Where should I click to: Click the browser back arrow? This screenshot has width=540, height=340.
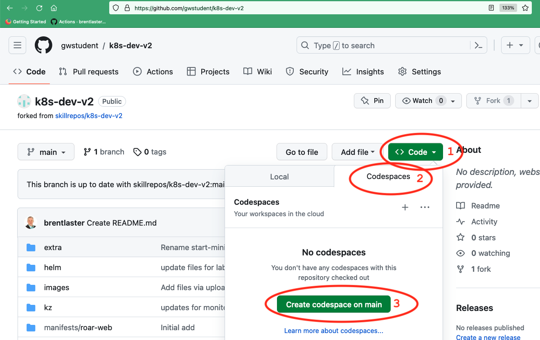[10, 8]
